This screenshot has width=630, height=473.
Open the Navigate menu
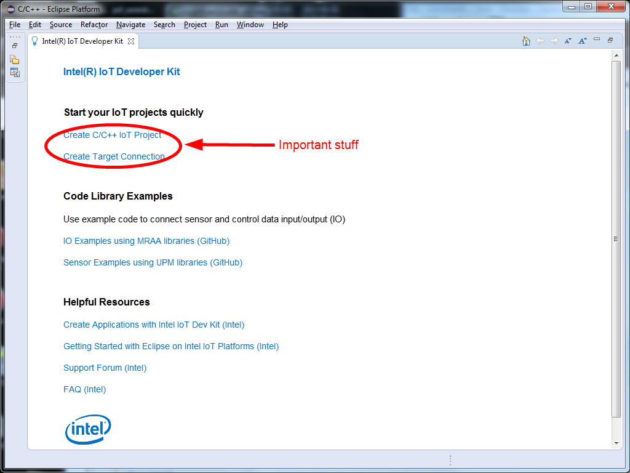(130, 25)
